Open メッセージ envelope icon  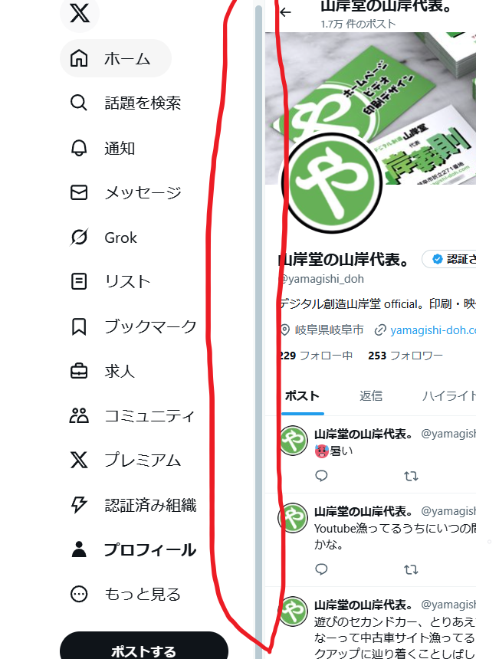(79, 192)
